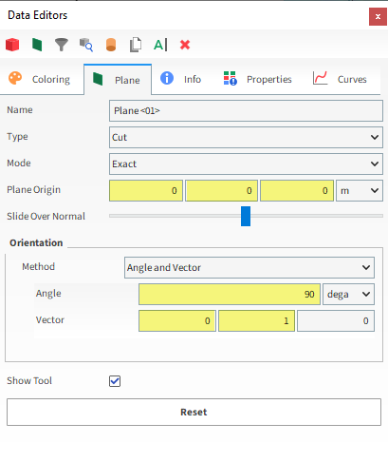Click the cube with magnifier icon

[x=86, y=45]
